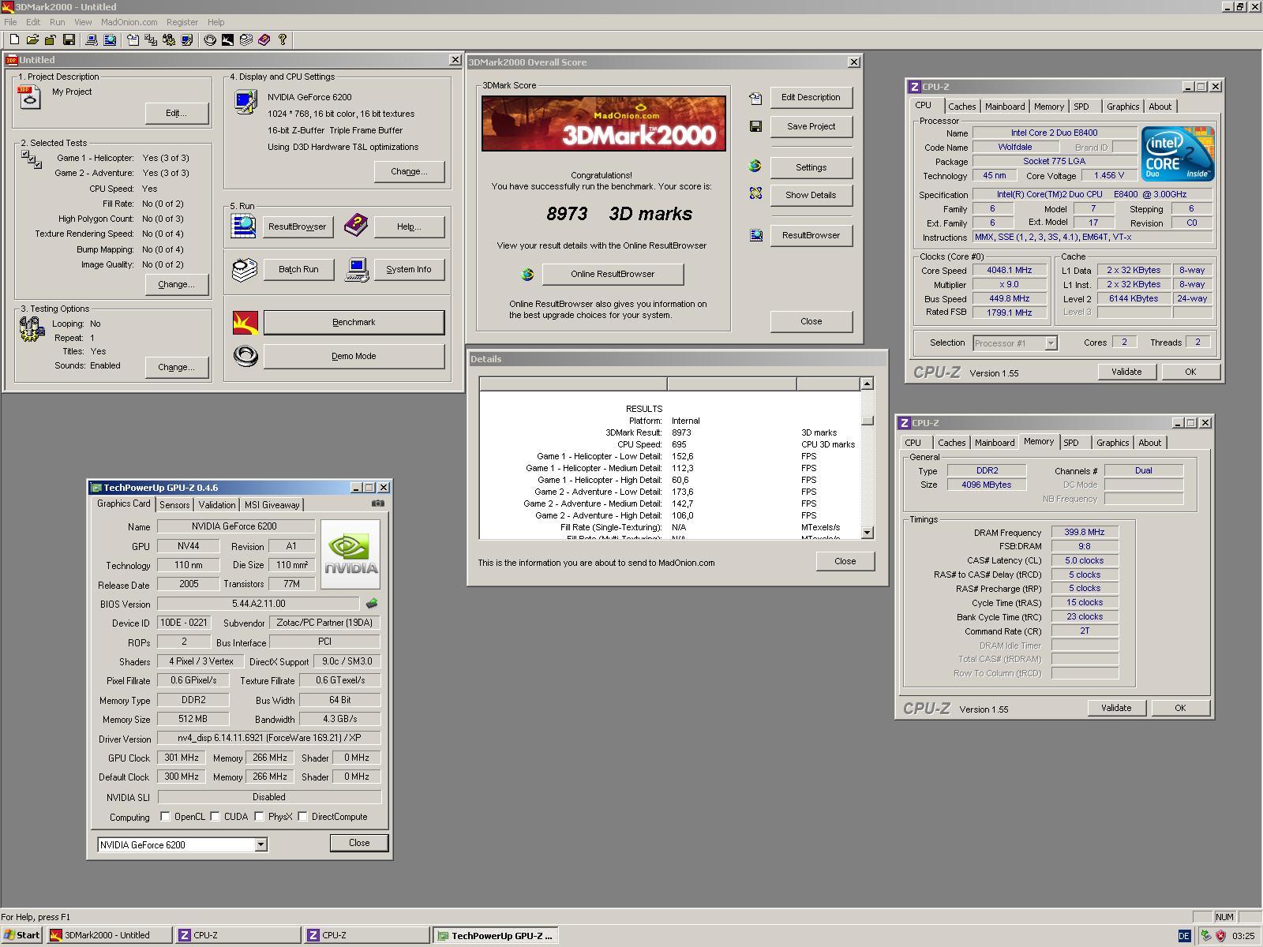Switch to Sensors tab in GPU-Z
This screenshot has height=947, width=1263.
pyautogui.click(x=174, y=505)
